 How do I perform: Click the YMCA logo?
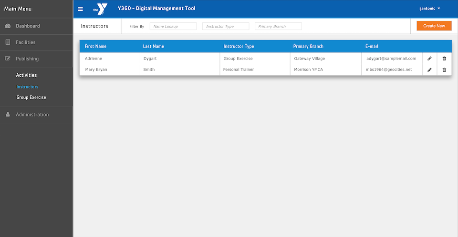101,9
